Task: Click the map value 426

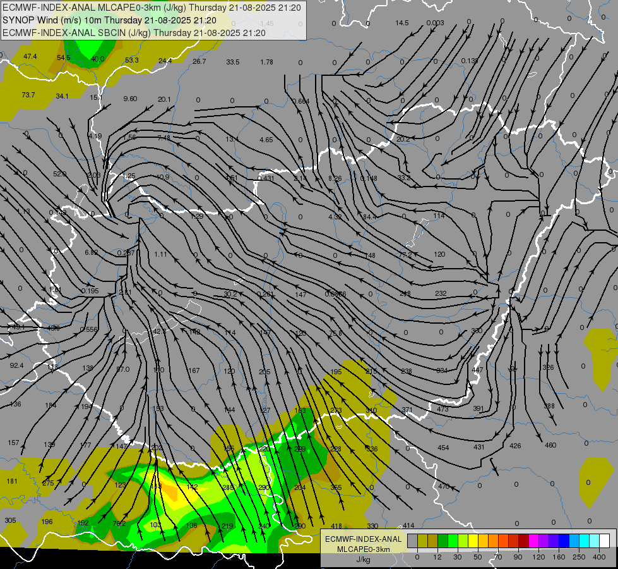Action: [x=515, y=446]
